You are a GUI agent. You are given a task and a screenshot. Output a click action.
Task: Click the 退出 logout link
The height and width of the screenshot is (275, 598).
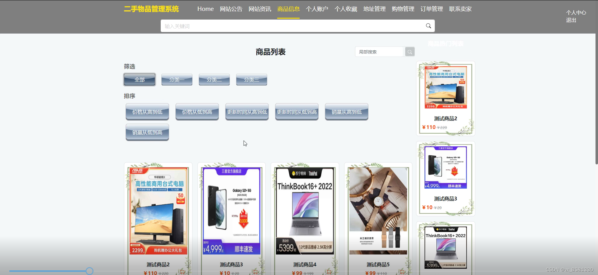571,20
